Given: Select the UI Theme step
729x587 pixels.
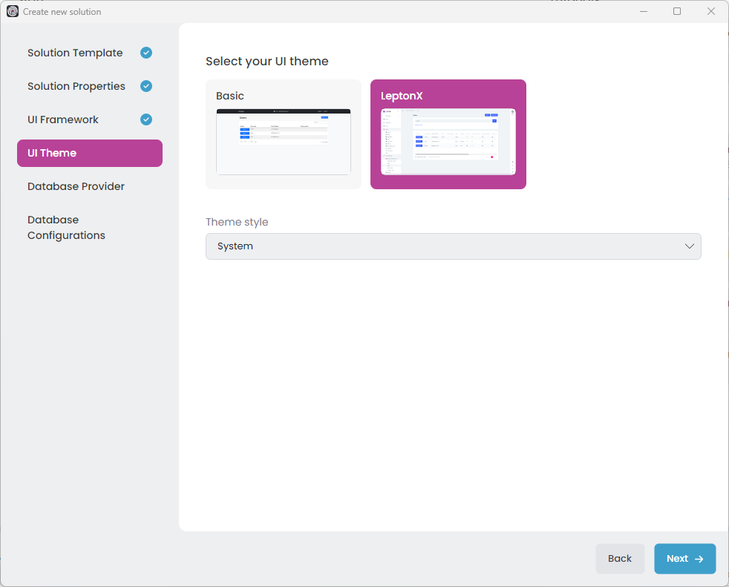Looking at the screenshot, I should [90, 153].
